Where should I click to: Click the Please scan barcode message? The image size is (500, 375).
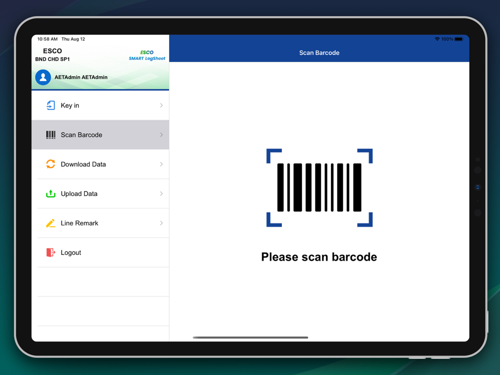[319, 257]
